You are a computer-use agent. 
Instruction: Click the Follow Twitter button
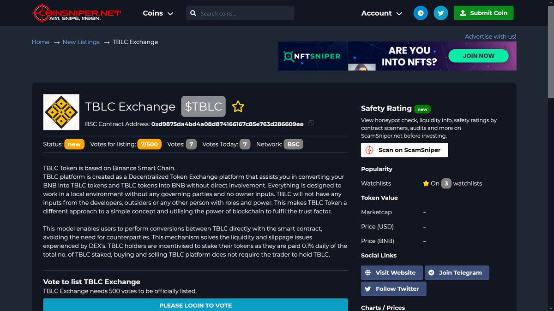(x=393, y=289)
